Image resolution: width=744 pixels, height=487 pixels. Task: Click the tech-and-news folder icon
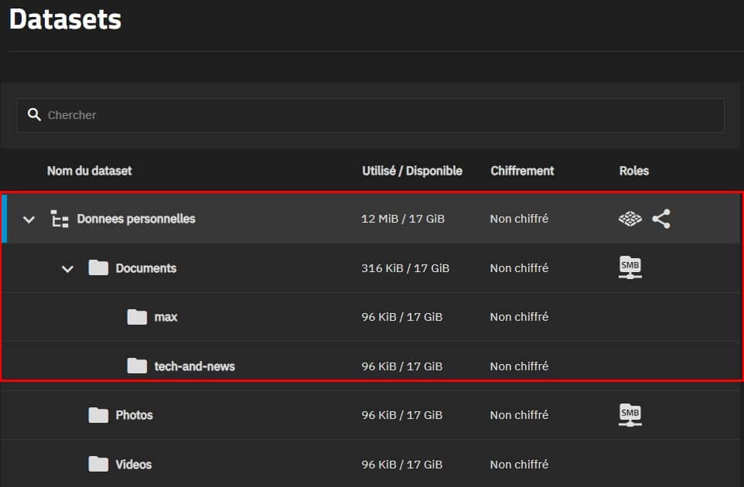(x=137, y=366)
